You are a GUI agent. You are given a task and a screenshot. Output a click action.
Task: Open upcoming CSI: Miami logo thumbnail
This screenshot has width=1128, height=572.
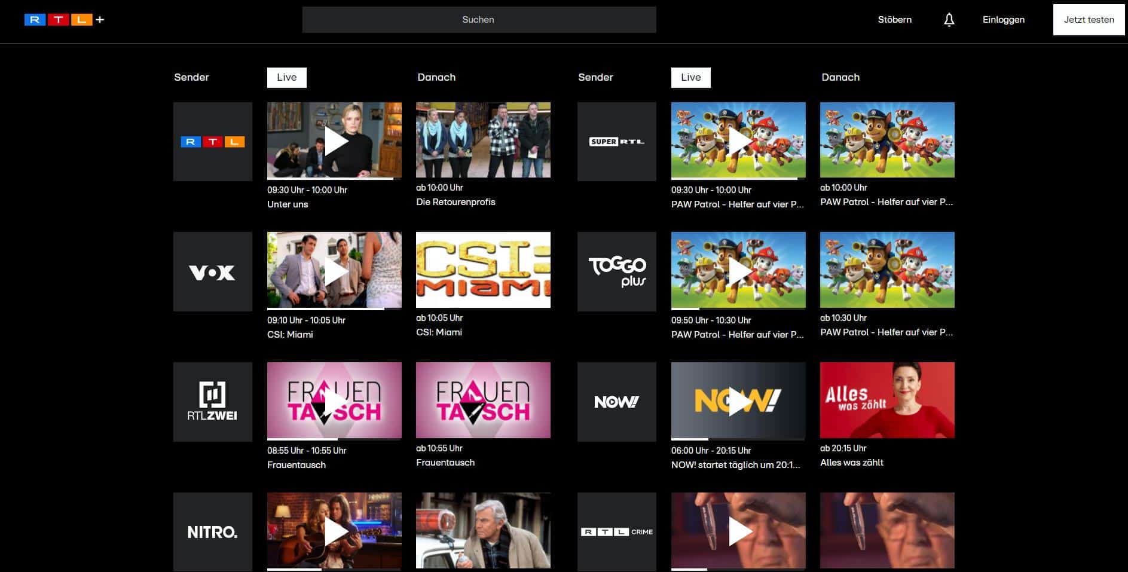pos(483,270)
